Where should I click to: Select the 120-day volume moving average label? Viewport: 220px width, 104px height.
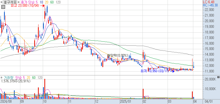[40, 78]
